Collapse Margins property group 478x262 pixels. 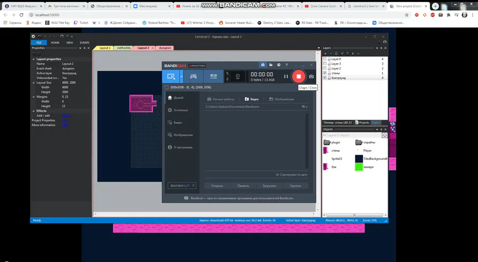pos(33,97)
